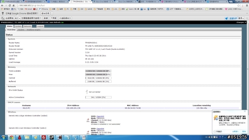
Task: Click the second OpenWrt SSID link (radio1)
Action: tap(100, 129)
